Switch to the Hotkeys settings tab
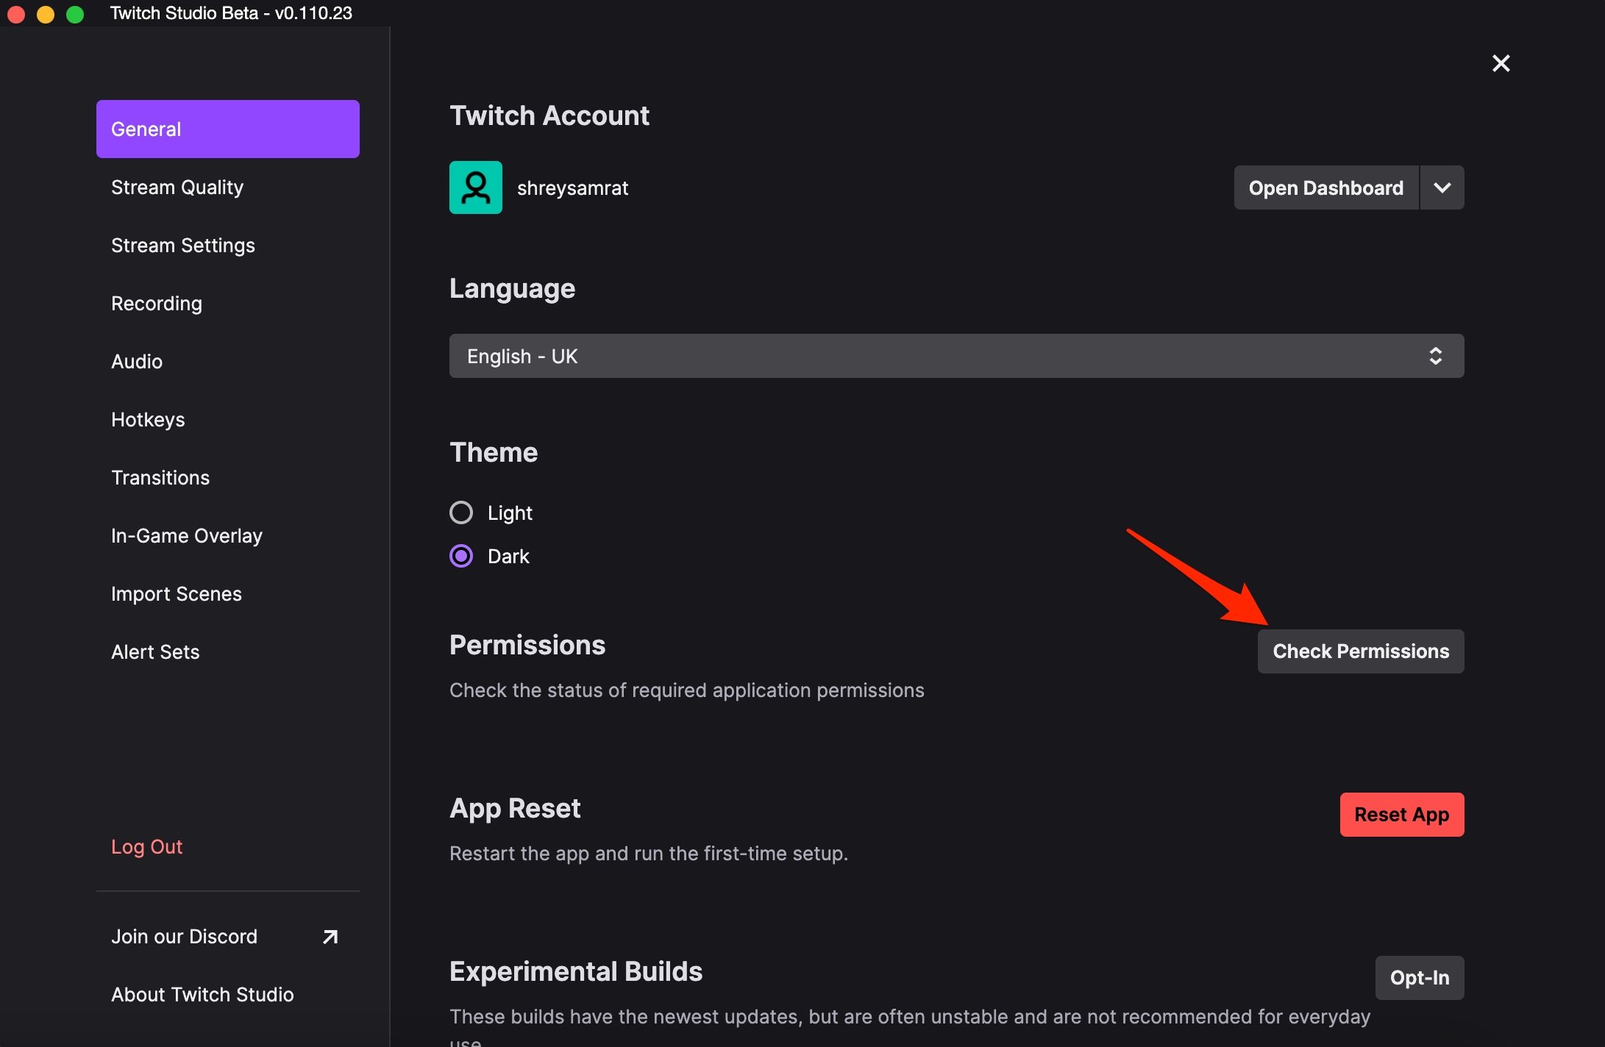The image size is (1605, 1047). (x=148, y=420)
